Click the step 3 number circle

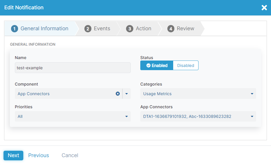tap(130, 29)
